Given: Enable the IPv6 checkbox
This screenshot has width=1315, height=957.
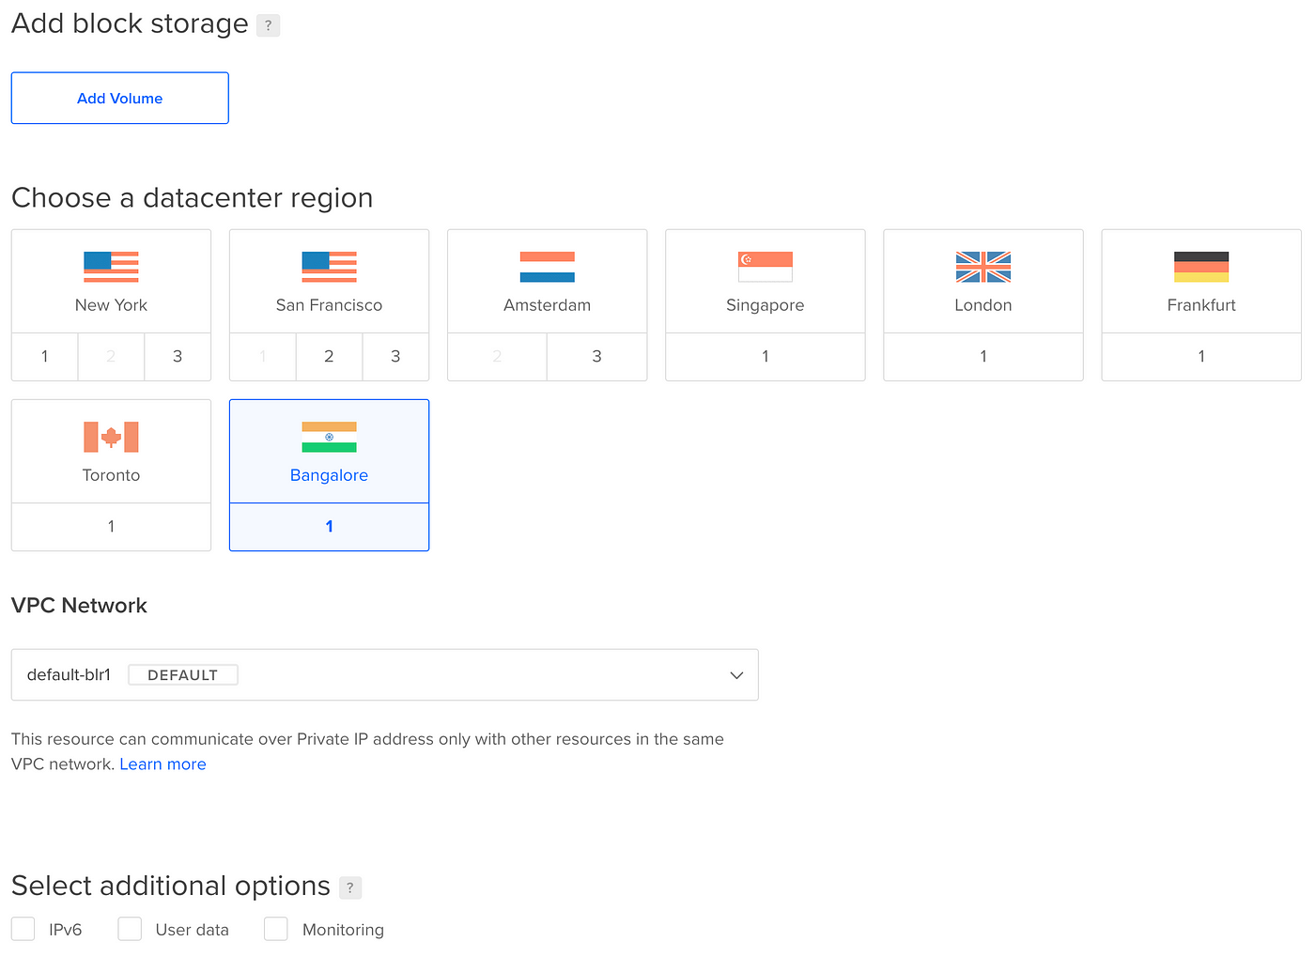Looking at the screenshot, I should [x=23, y=929].
